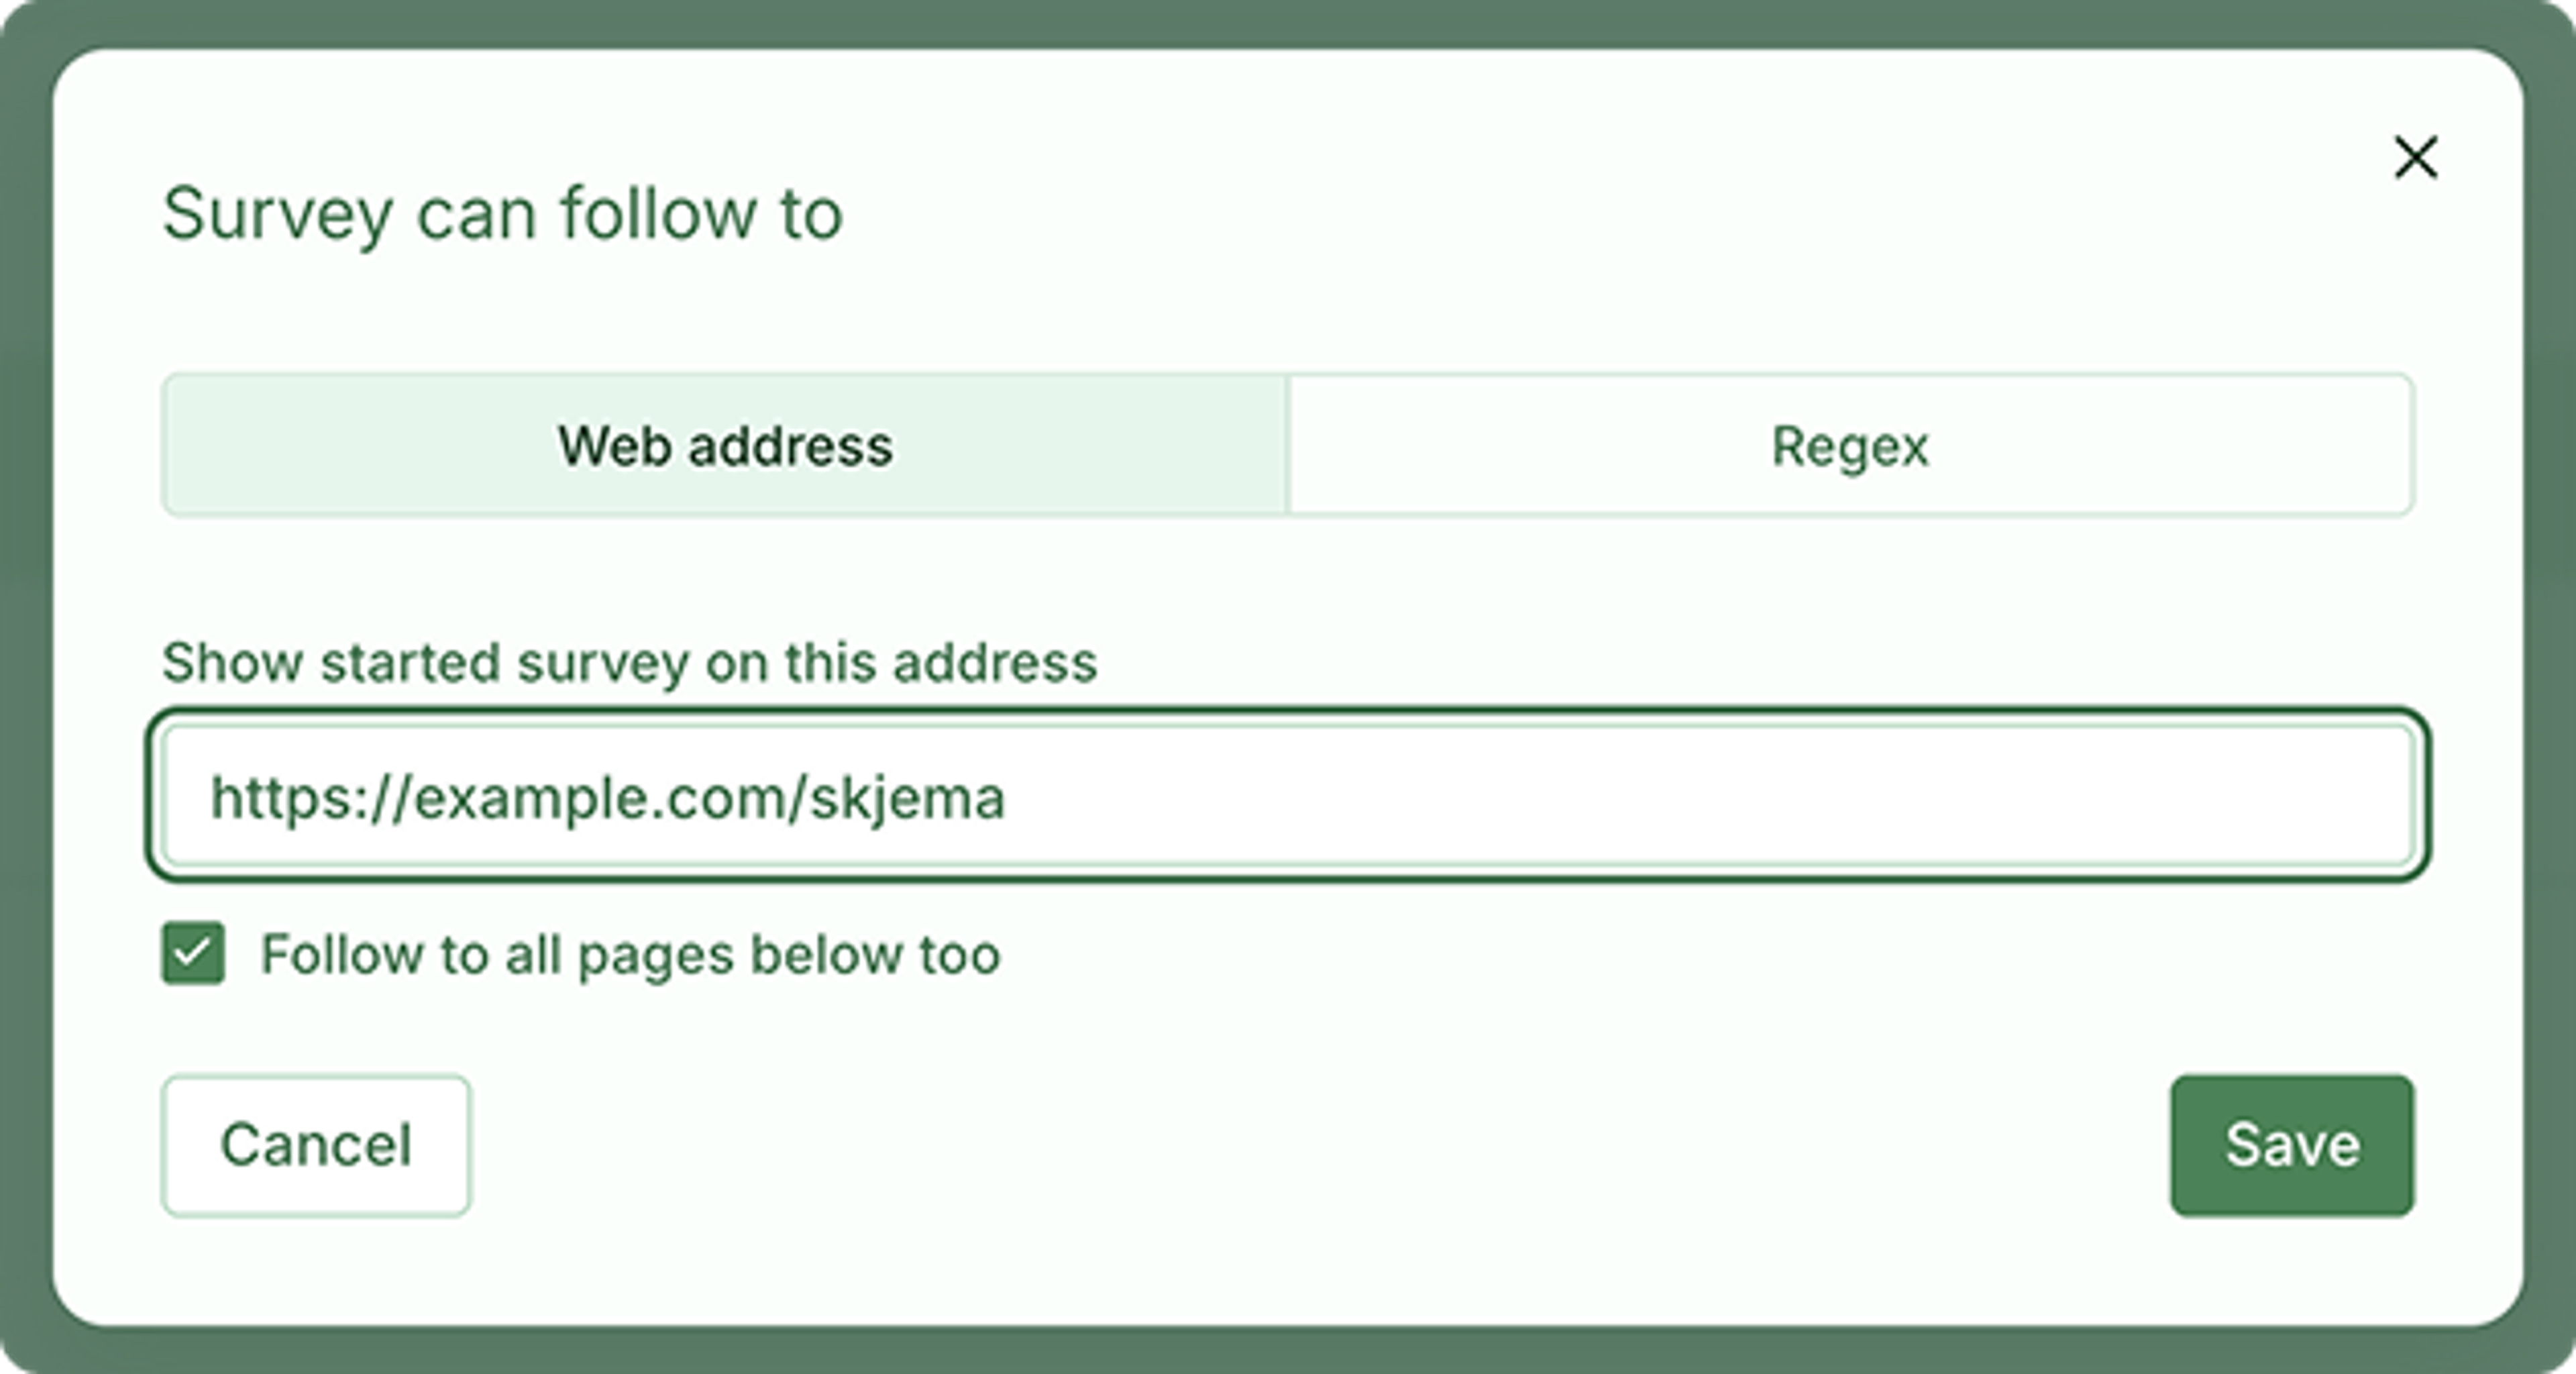
Task: Click the Save button
Action: coord(2292,1145)
